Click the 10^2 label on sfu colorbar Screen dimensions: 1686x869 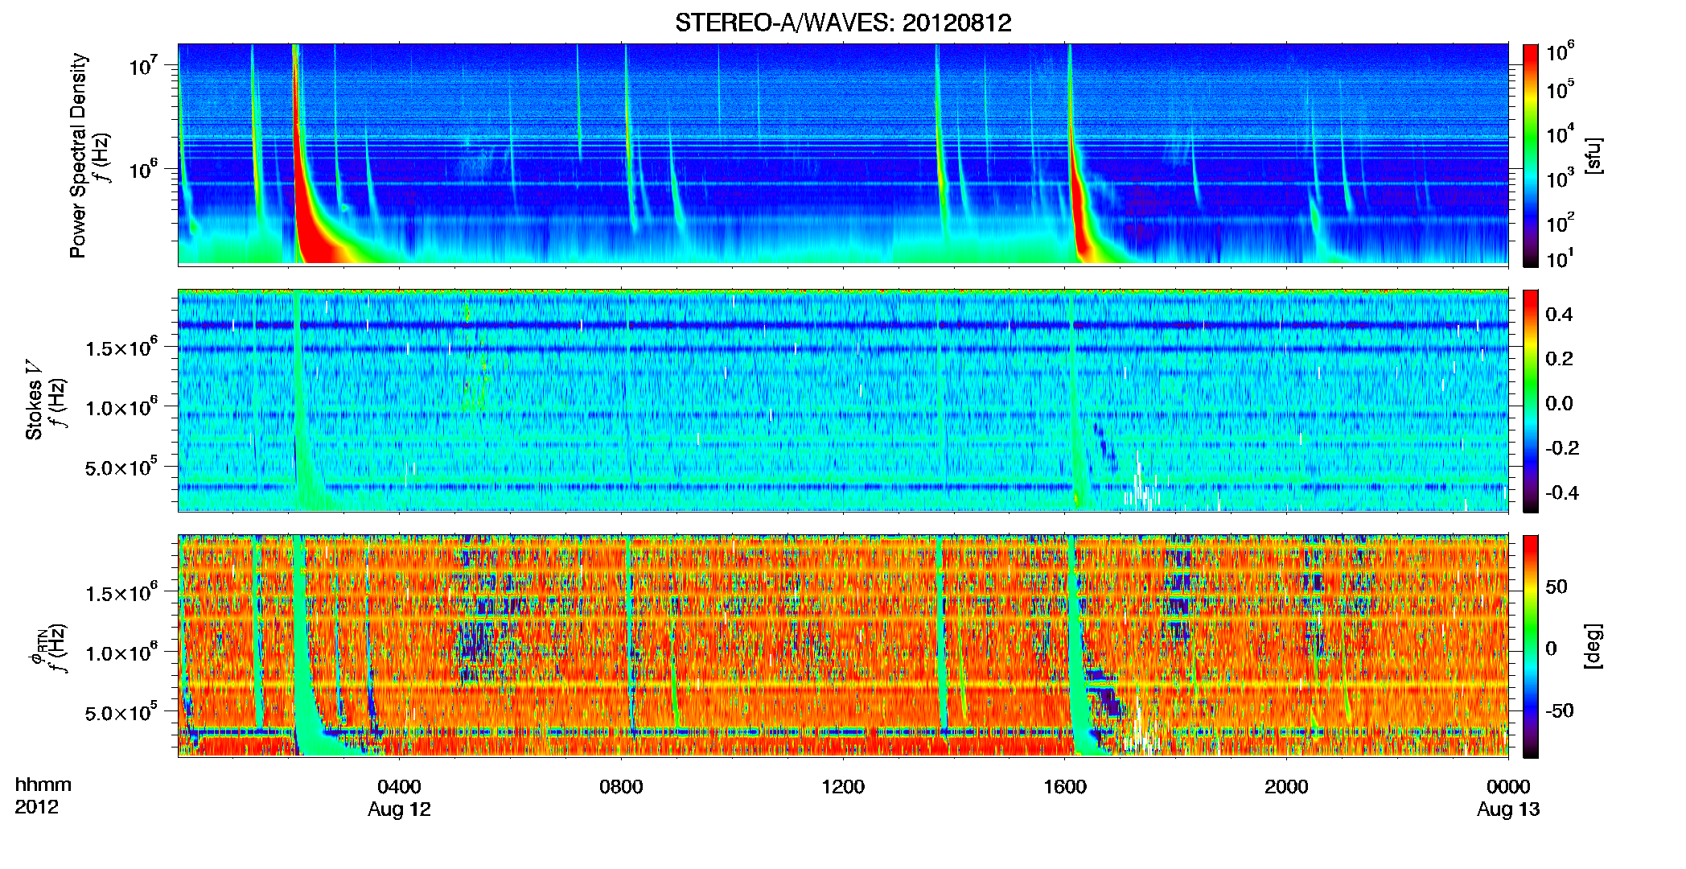pyautogui.click(x=1560, y=223)
